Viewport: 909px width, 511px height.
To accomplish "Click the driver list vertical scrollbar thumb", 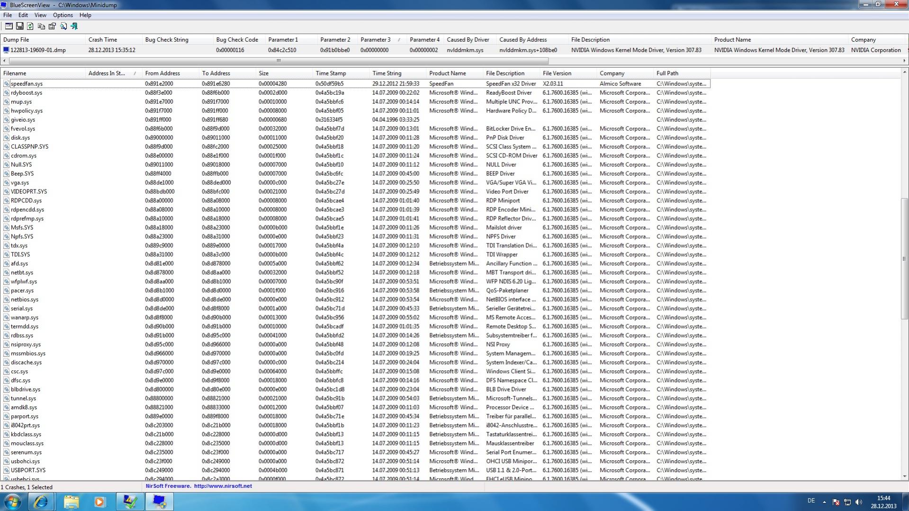I will pyautogui.click(x=904, y=259).
